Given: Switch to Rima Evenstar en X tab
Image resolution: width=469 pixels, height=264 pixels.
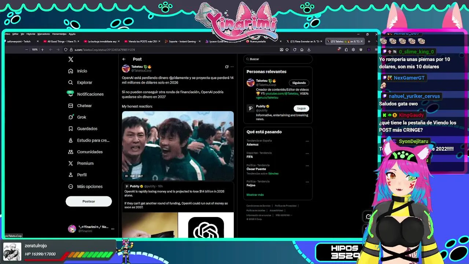Looking at the screenshot, I should 305,41.
